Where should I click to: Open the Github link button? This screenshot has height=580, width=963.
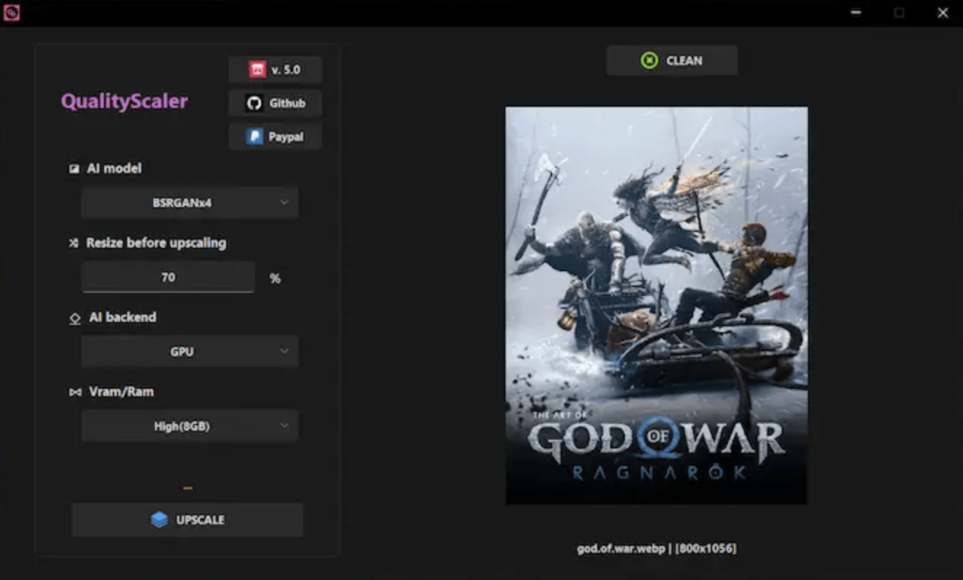[x=275, y=103]
